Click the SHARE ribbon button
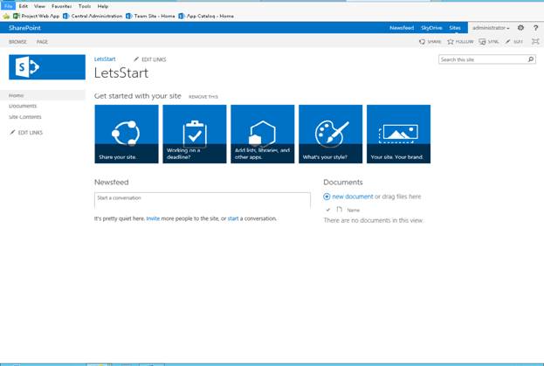This screenshot has height=366, width=544. coord(430,42)
